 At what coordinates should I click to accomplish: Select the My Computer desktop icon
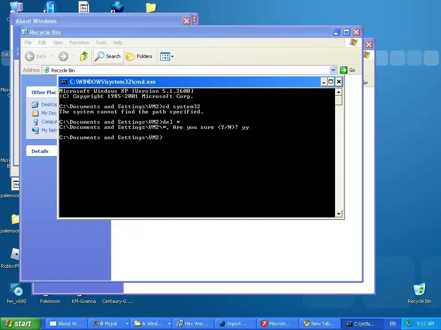coord(16,7)
